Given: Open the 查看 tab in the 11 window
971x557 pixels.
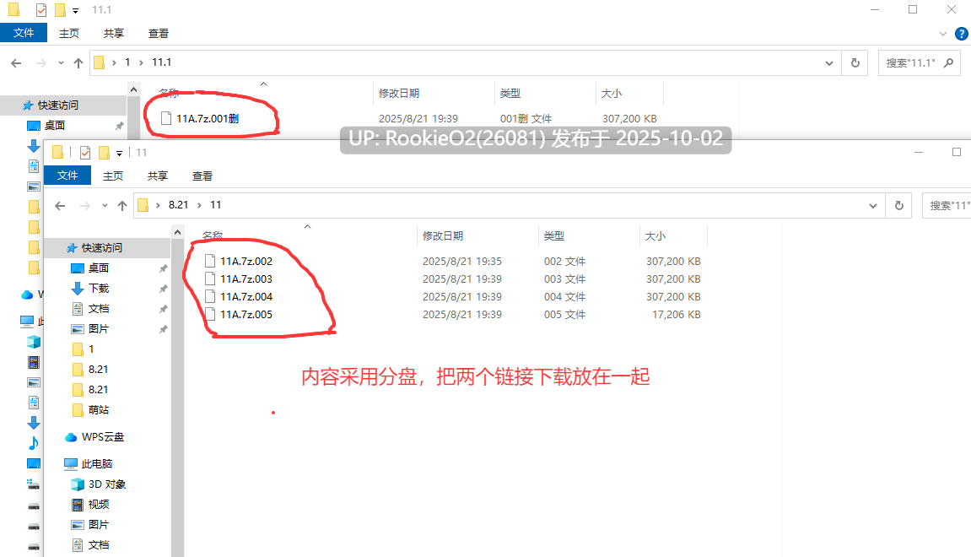Looking at the screenshot, I should pyautogui.click(x=202, y=176).
